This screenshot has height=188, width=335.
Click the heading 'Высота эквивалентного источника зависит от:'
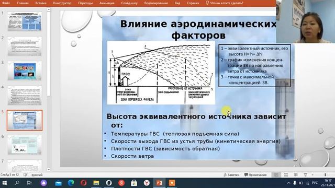pyautogui.click(x=196, y=121)
